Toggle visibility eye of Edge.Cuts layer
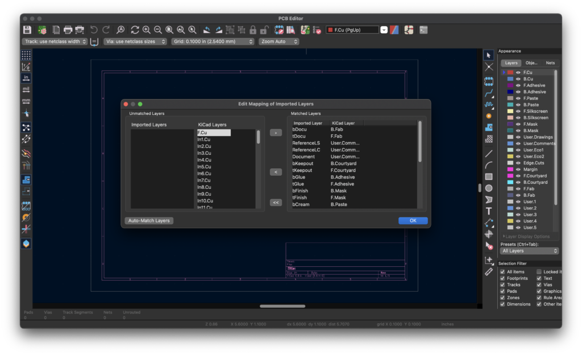This screenshot has width=582, height=355. [518, 163]
